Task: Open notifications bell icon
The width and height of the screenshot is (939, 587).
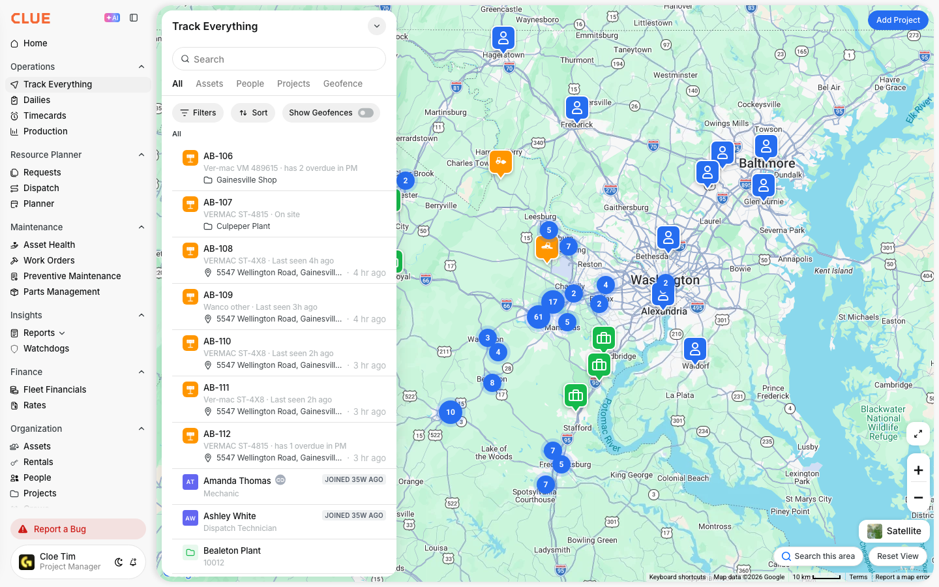Action: tap(133, 562)
